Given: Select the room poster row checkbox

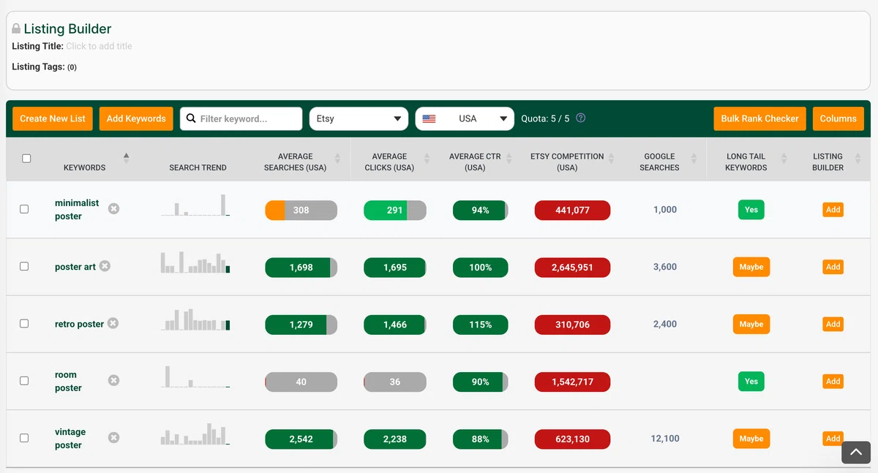Looking at the screenshot, I should point(24,381).
